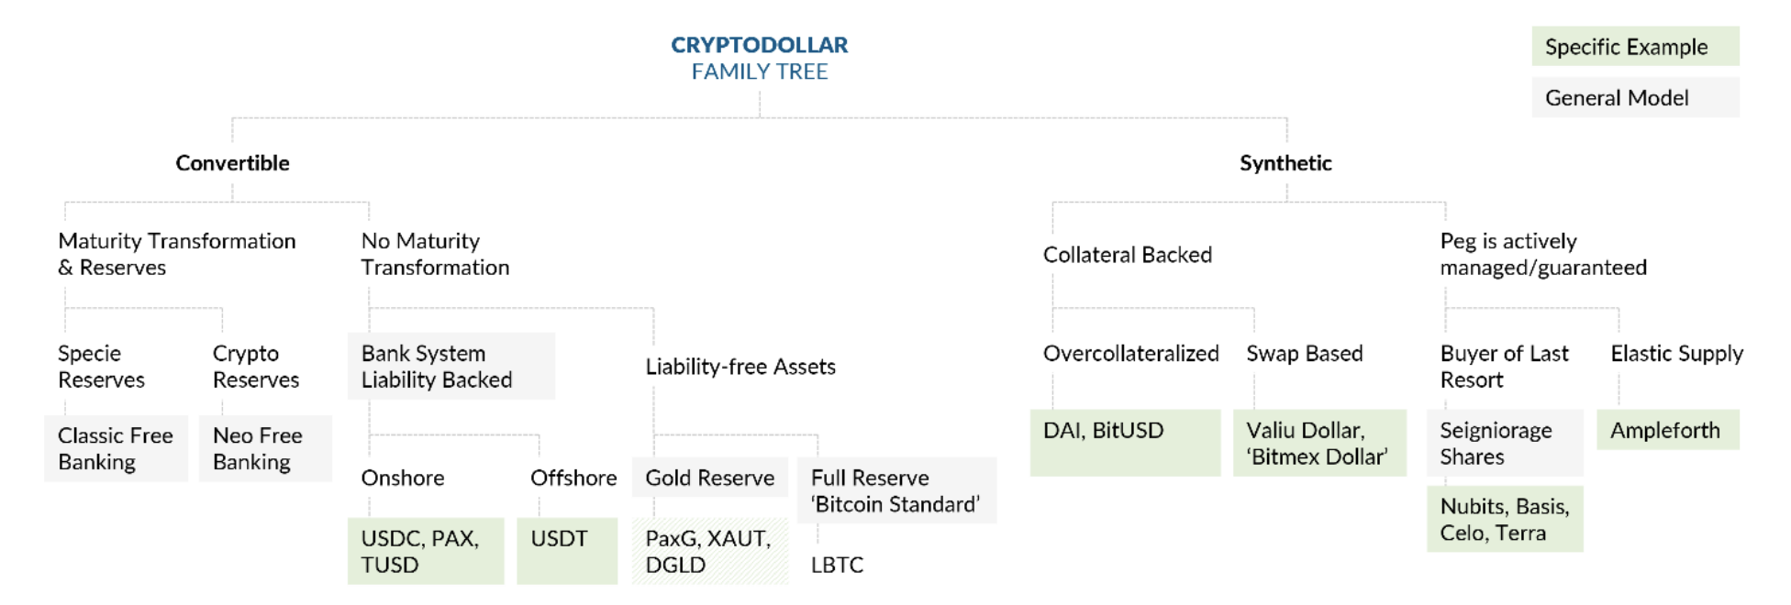The width and height of the screenshot is (1791, 605).
Task: Select the Synthetic branch heading
Action: click(1285, 163)
